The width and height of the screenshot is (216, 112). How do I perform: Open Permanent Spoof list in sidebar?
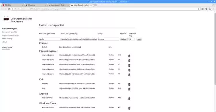coord(10,32)
